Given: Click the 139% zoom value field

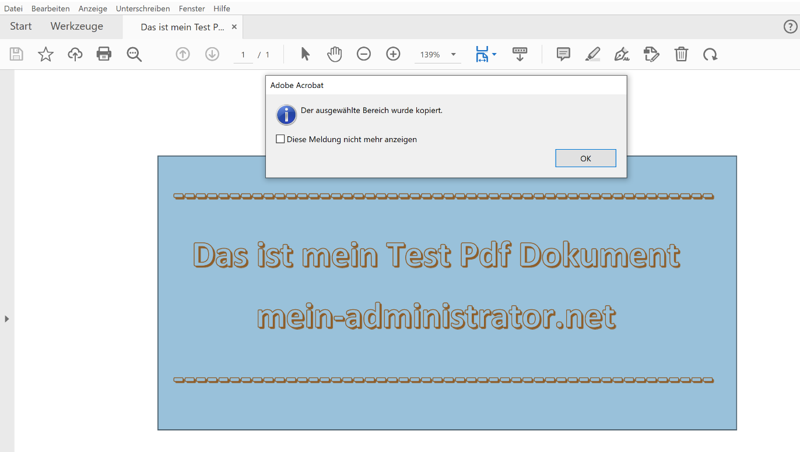Looking at the screenshot, I should click(430, 55).
